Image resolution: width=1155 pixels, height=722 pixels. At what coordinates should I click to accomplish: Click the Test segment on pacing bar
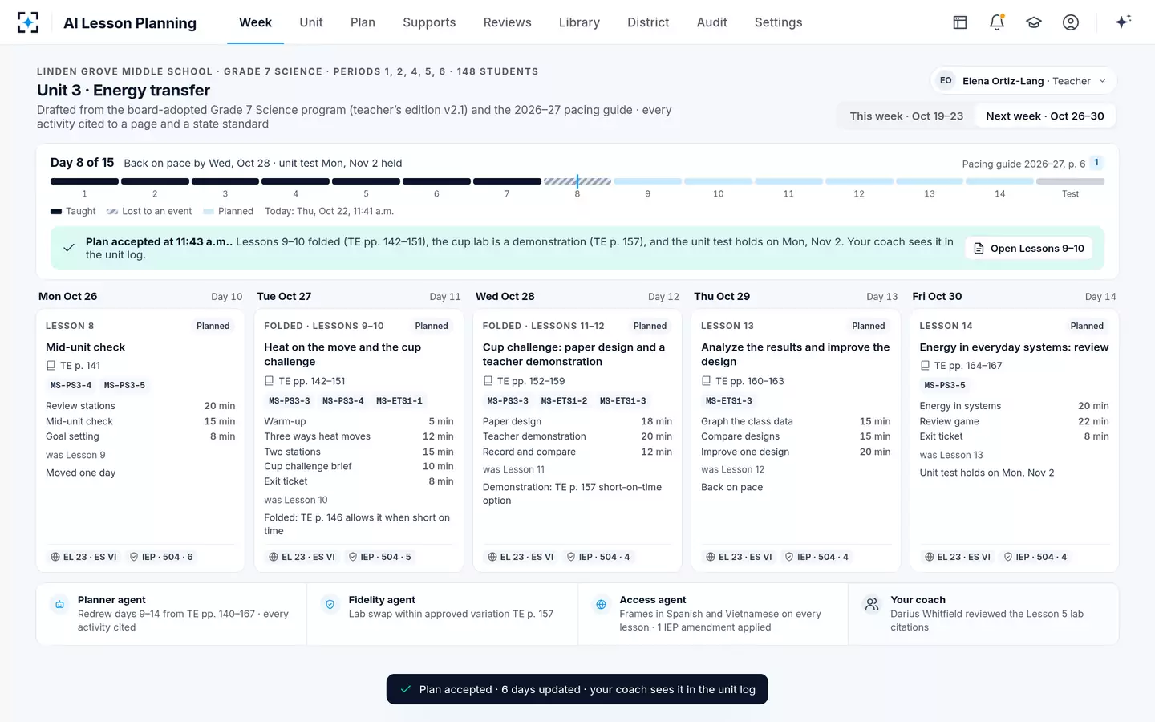(x=1070, y=182)
